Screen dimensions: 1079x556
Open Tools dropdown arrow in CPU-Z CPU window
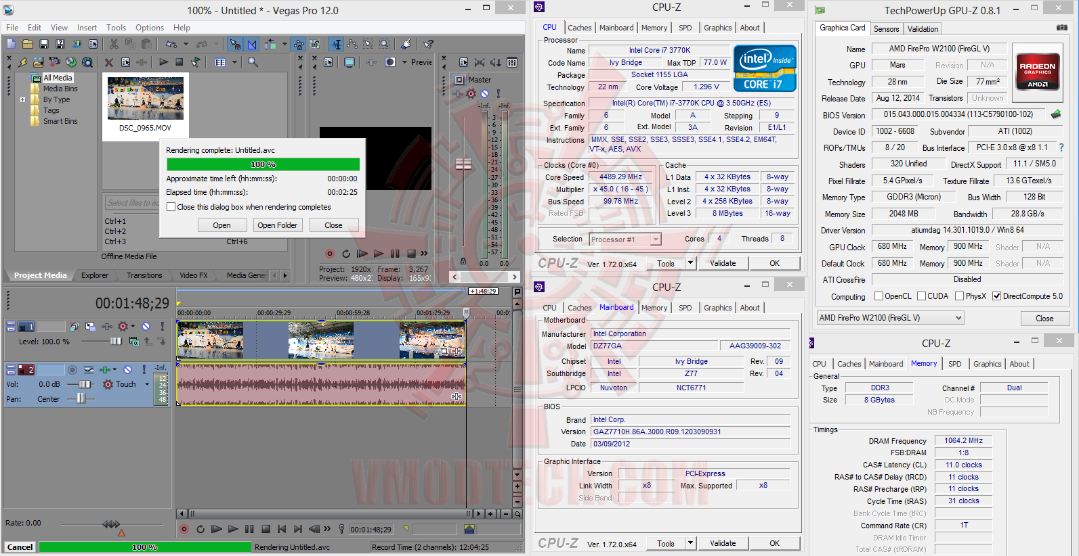click(x=691, y=263)
